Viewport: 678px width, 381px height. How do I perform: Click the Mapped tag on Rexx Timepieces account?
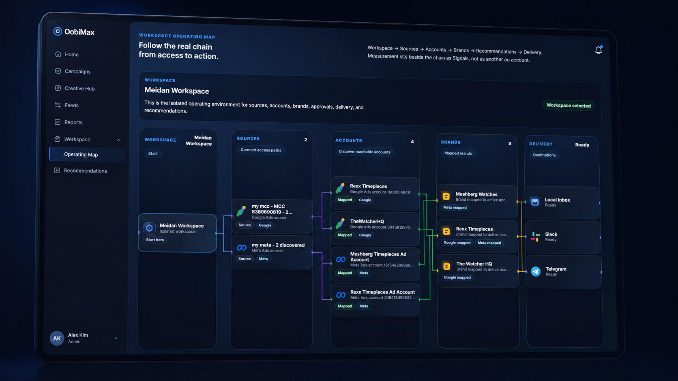[345, 200]
